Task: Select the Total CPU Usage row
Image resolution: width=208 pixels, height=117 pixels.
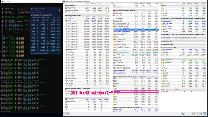Action: (x=87, y=80)
